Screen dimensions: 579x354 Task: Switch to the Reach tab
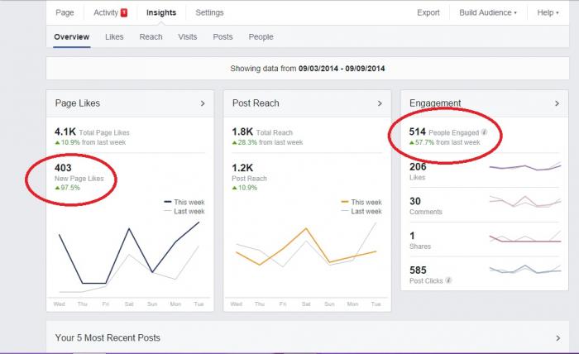coord(151,37)
